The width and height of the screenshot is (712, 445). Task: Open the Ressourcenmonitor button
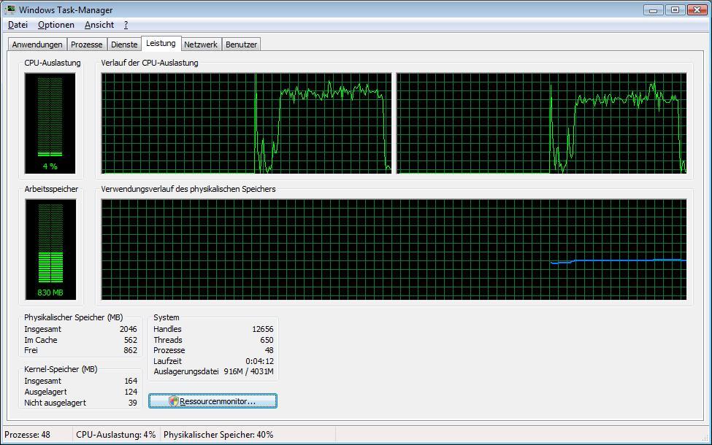coord(213,401)
